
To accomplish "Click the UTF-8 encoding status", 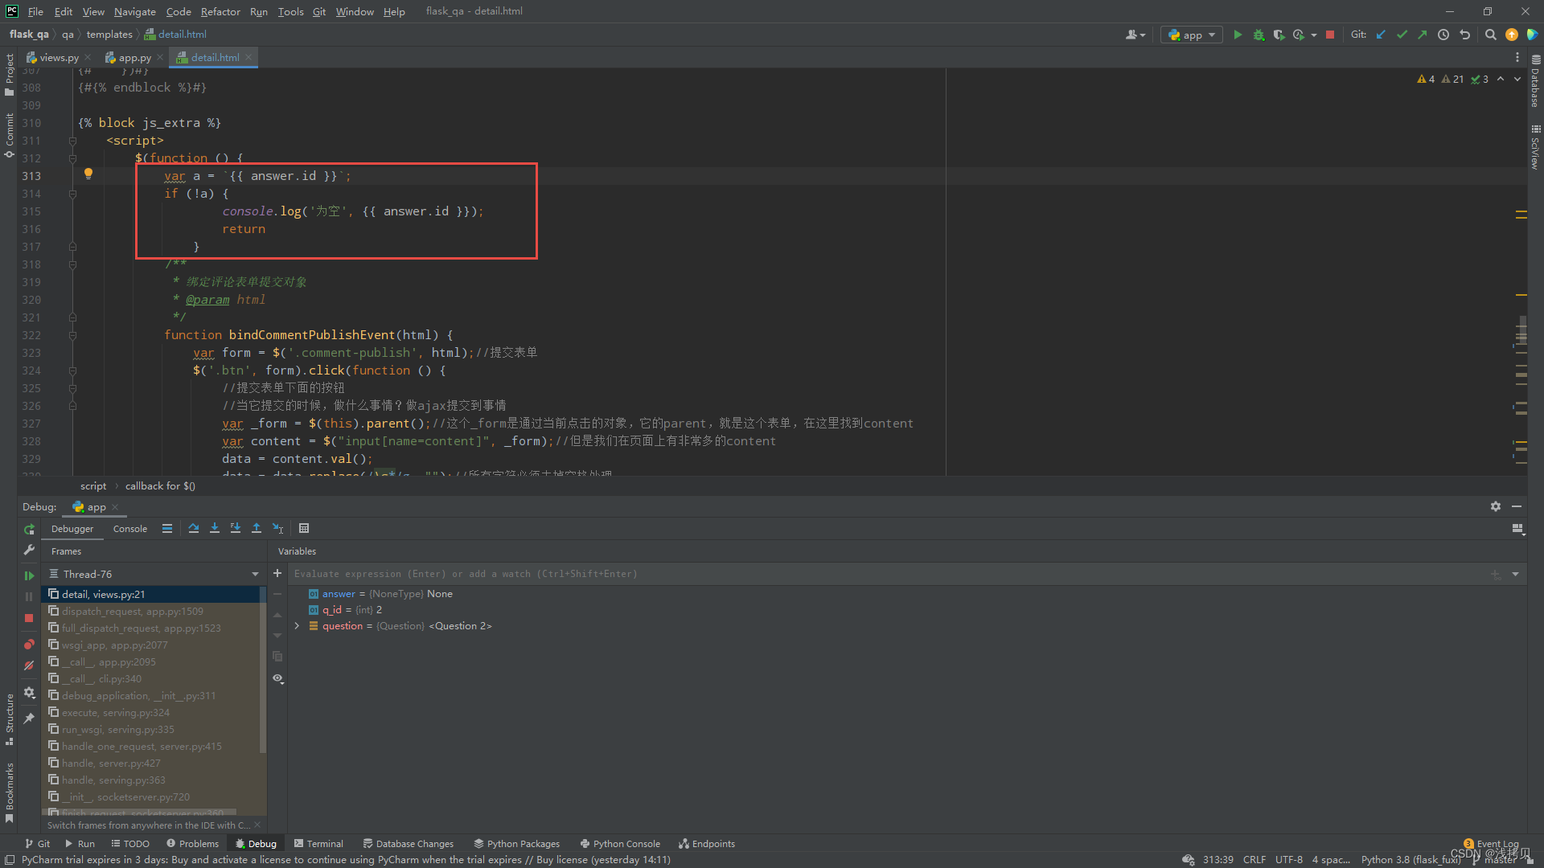I will pyautogui.click(x=1289, y=860).
